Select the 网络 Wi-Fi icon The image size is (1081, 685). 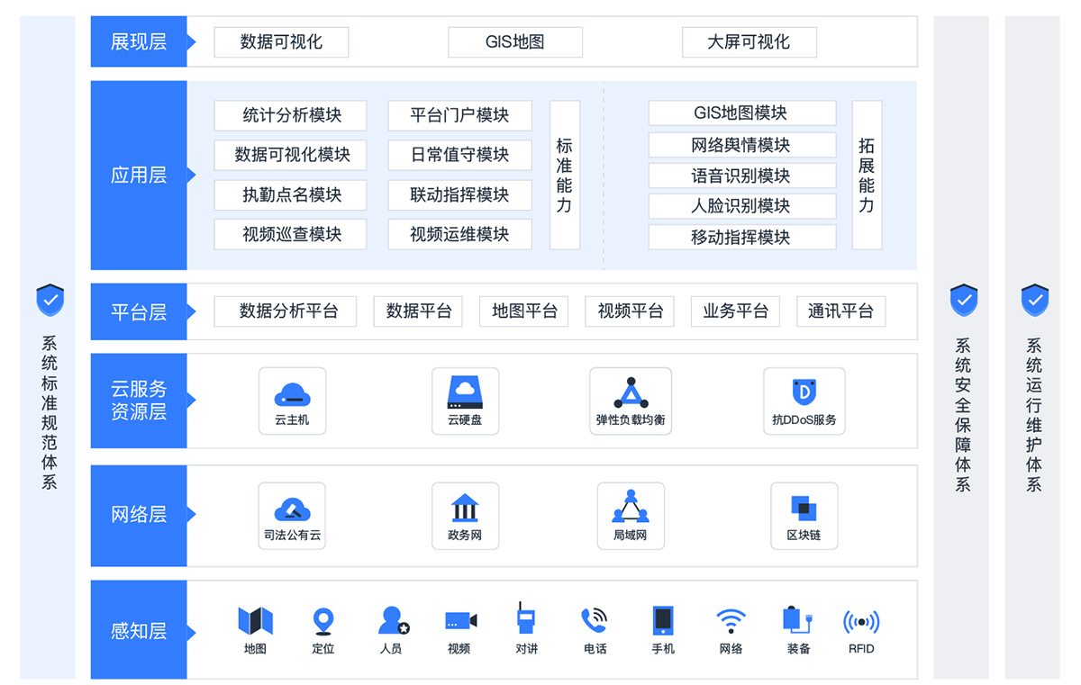(x=730, y=621)
